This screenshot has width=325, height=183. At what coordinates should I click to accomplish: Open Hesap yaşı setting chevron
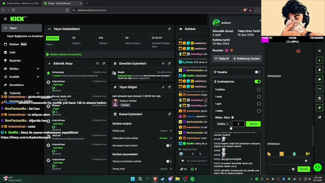tap(171, 131)
